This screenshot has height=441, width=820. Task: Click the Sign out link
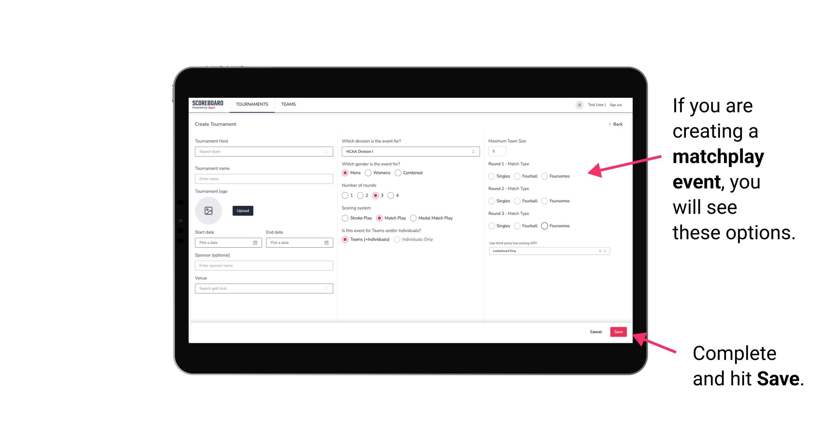click(x=616, y=104)
